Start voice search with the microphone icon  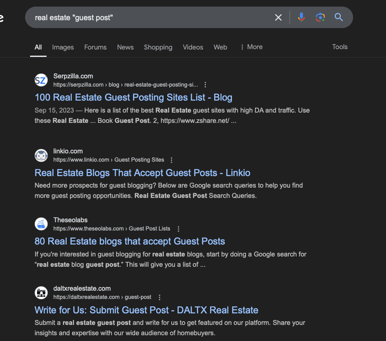point(301,17)
